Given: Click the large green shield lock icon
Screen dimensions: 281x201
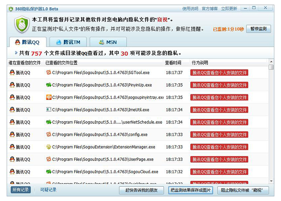Looking at the screenshot, I should (x=22, y=25).
